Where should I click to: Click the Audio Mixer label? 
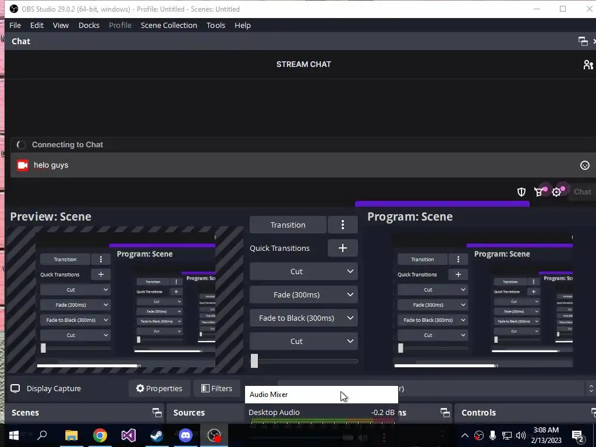(269, 395)
